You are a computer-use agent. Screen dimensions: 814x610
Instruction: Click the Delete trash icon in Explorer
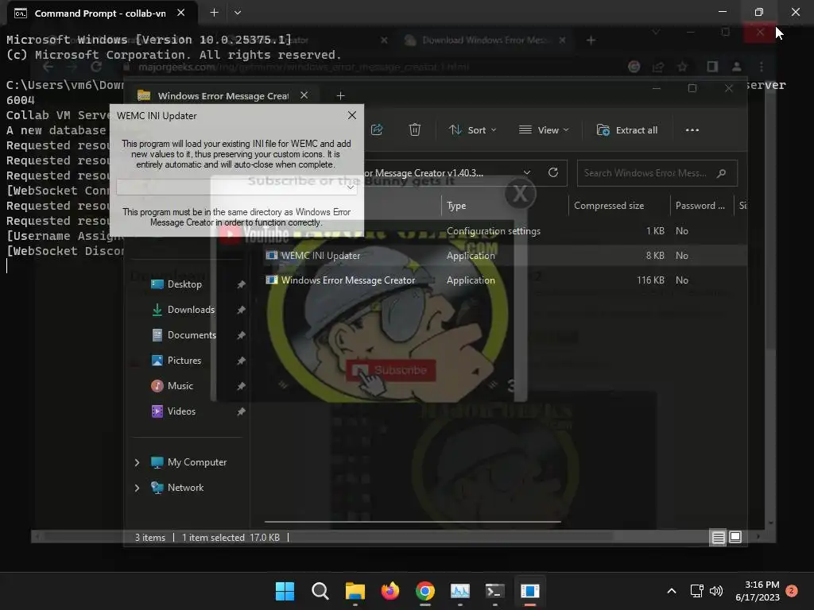pyautogui.click(x=414, y=129)
